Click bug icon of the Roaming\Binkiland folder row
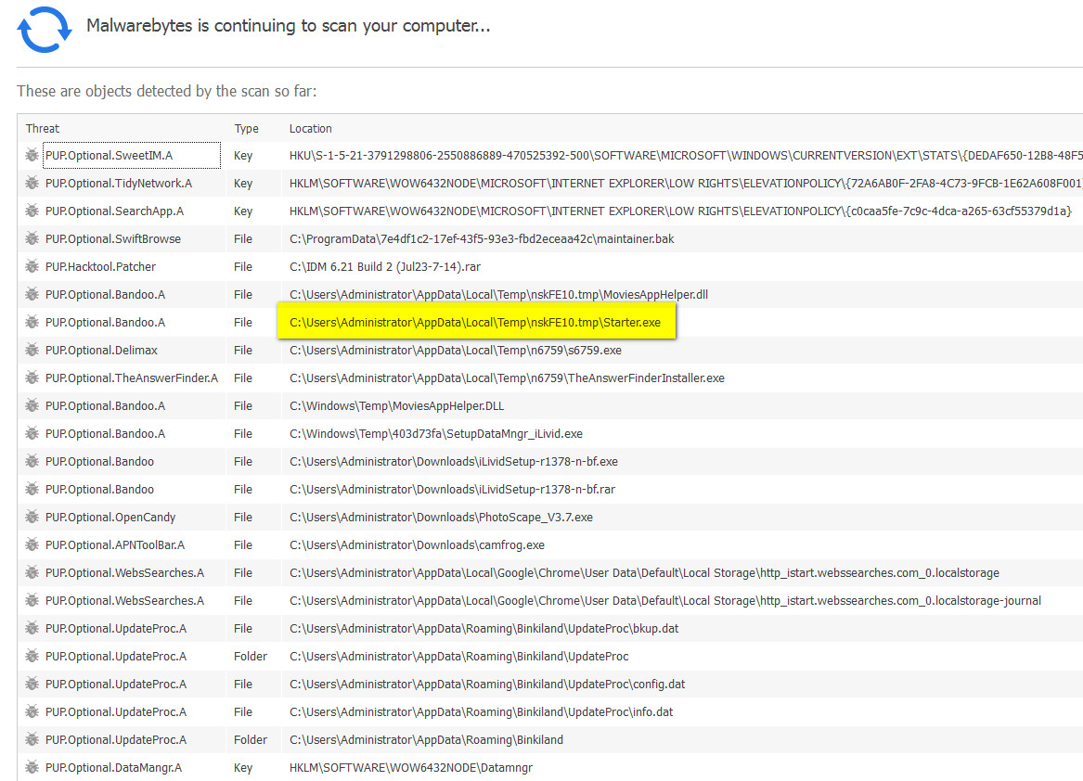 point(32,739)
